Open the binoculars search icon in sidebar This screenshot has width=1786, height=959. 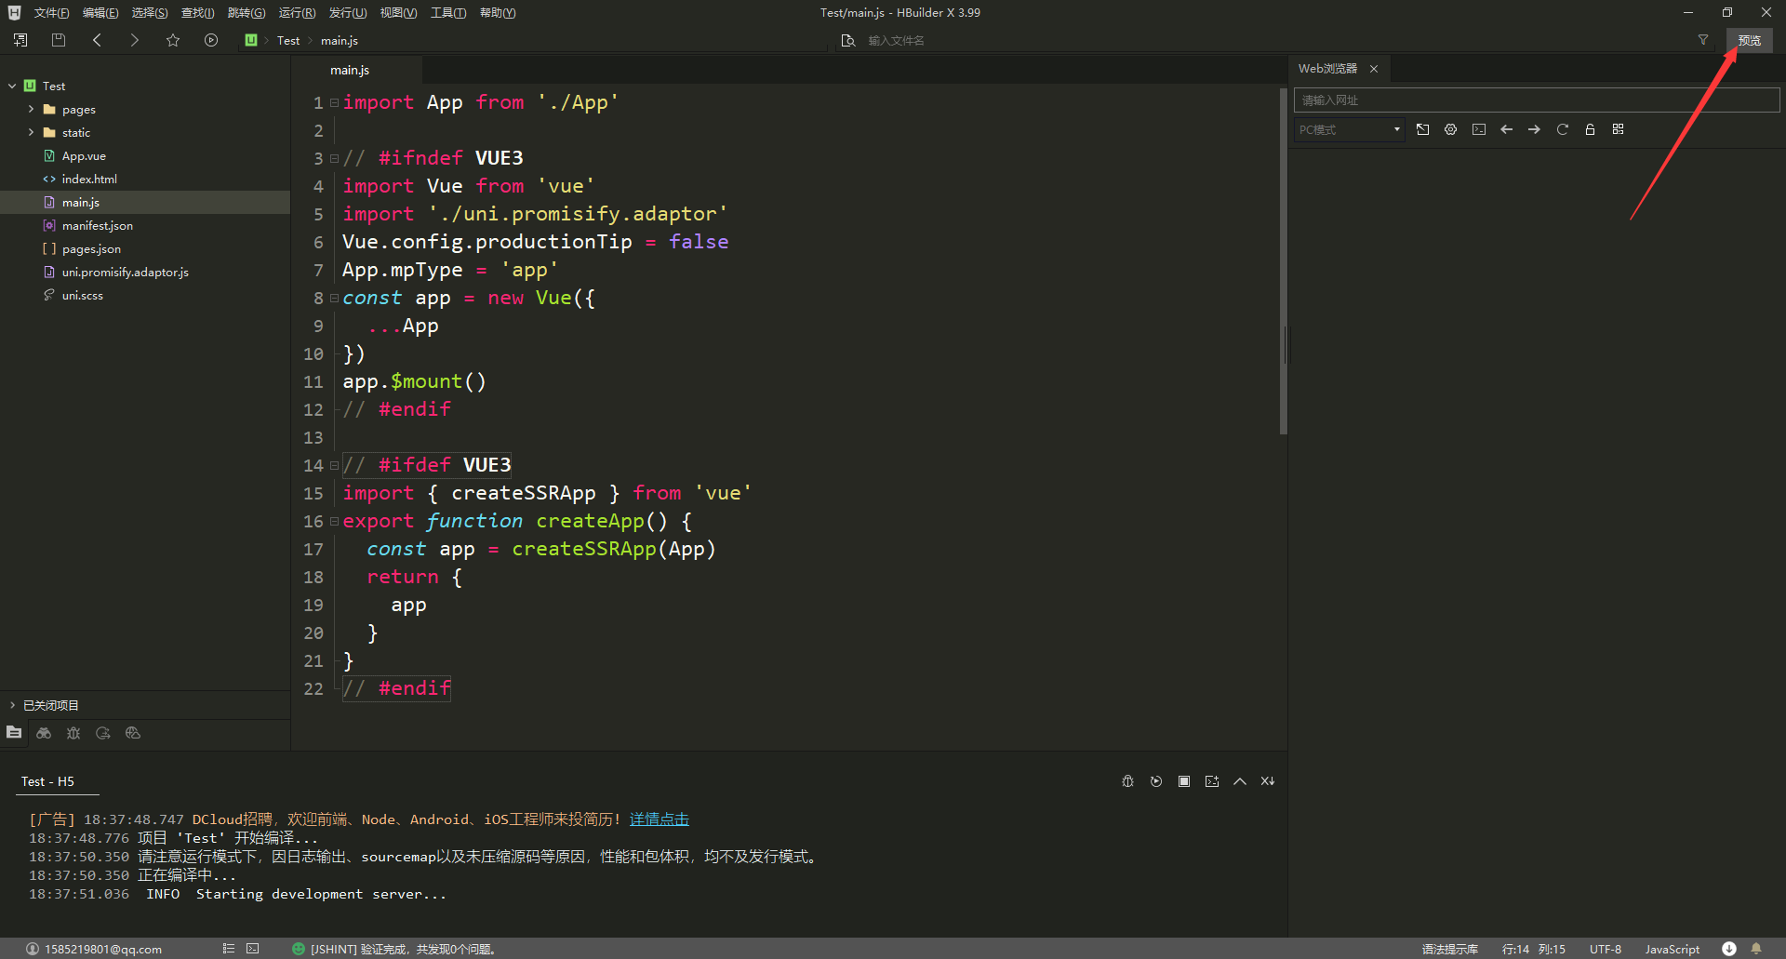(44, 733)
